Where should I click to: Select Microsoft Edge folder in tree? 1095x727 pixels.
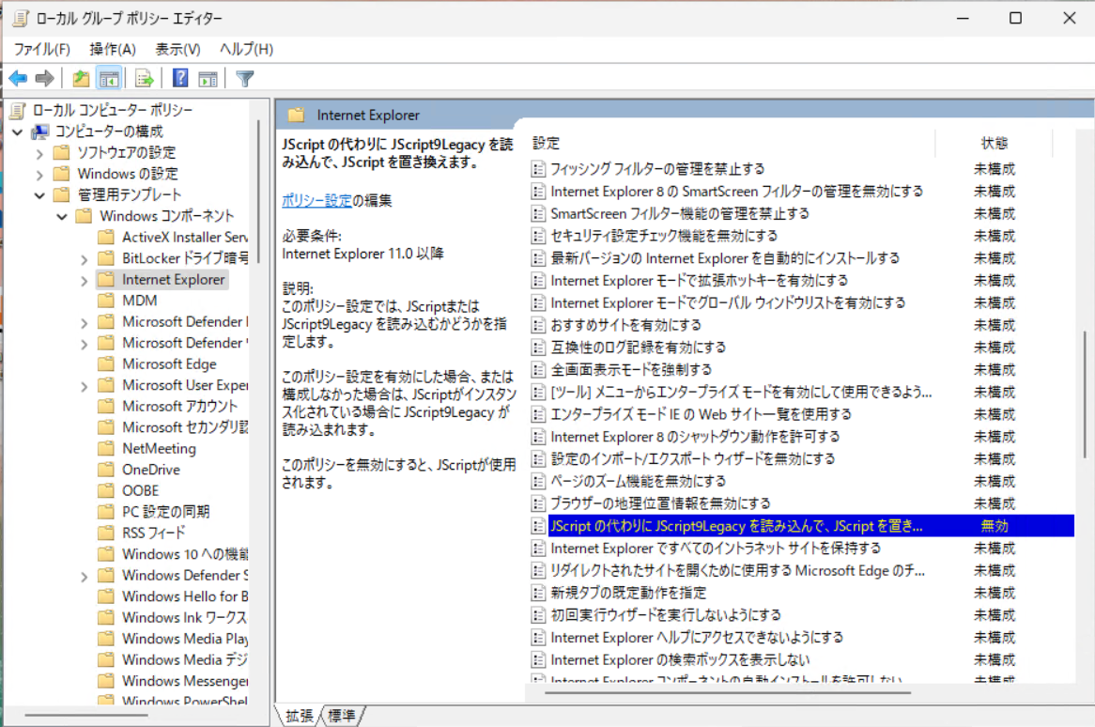pos(169,364)
